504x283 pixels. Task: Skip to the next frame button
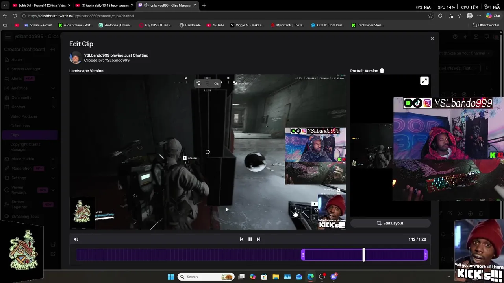tap(258, 239)
